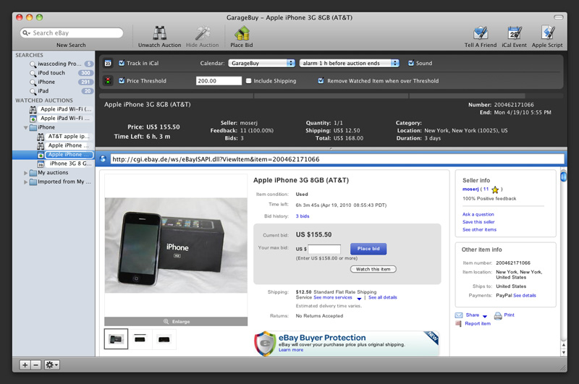
Task: Select the third iPhone photo thumbnail
Action: click(x=164, y=339)
